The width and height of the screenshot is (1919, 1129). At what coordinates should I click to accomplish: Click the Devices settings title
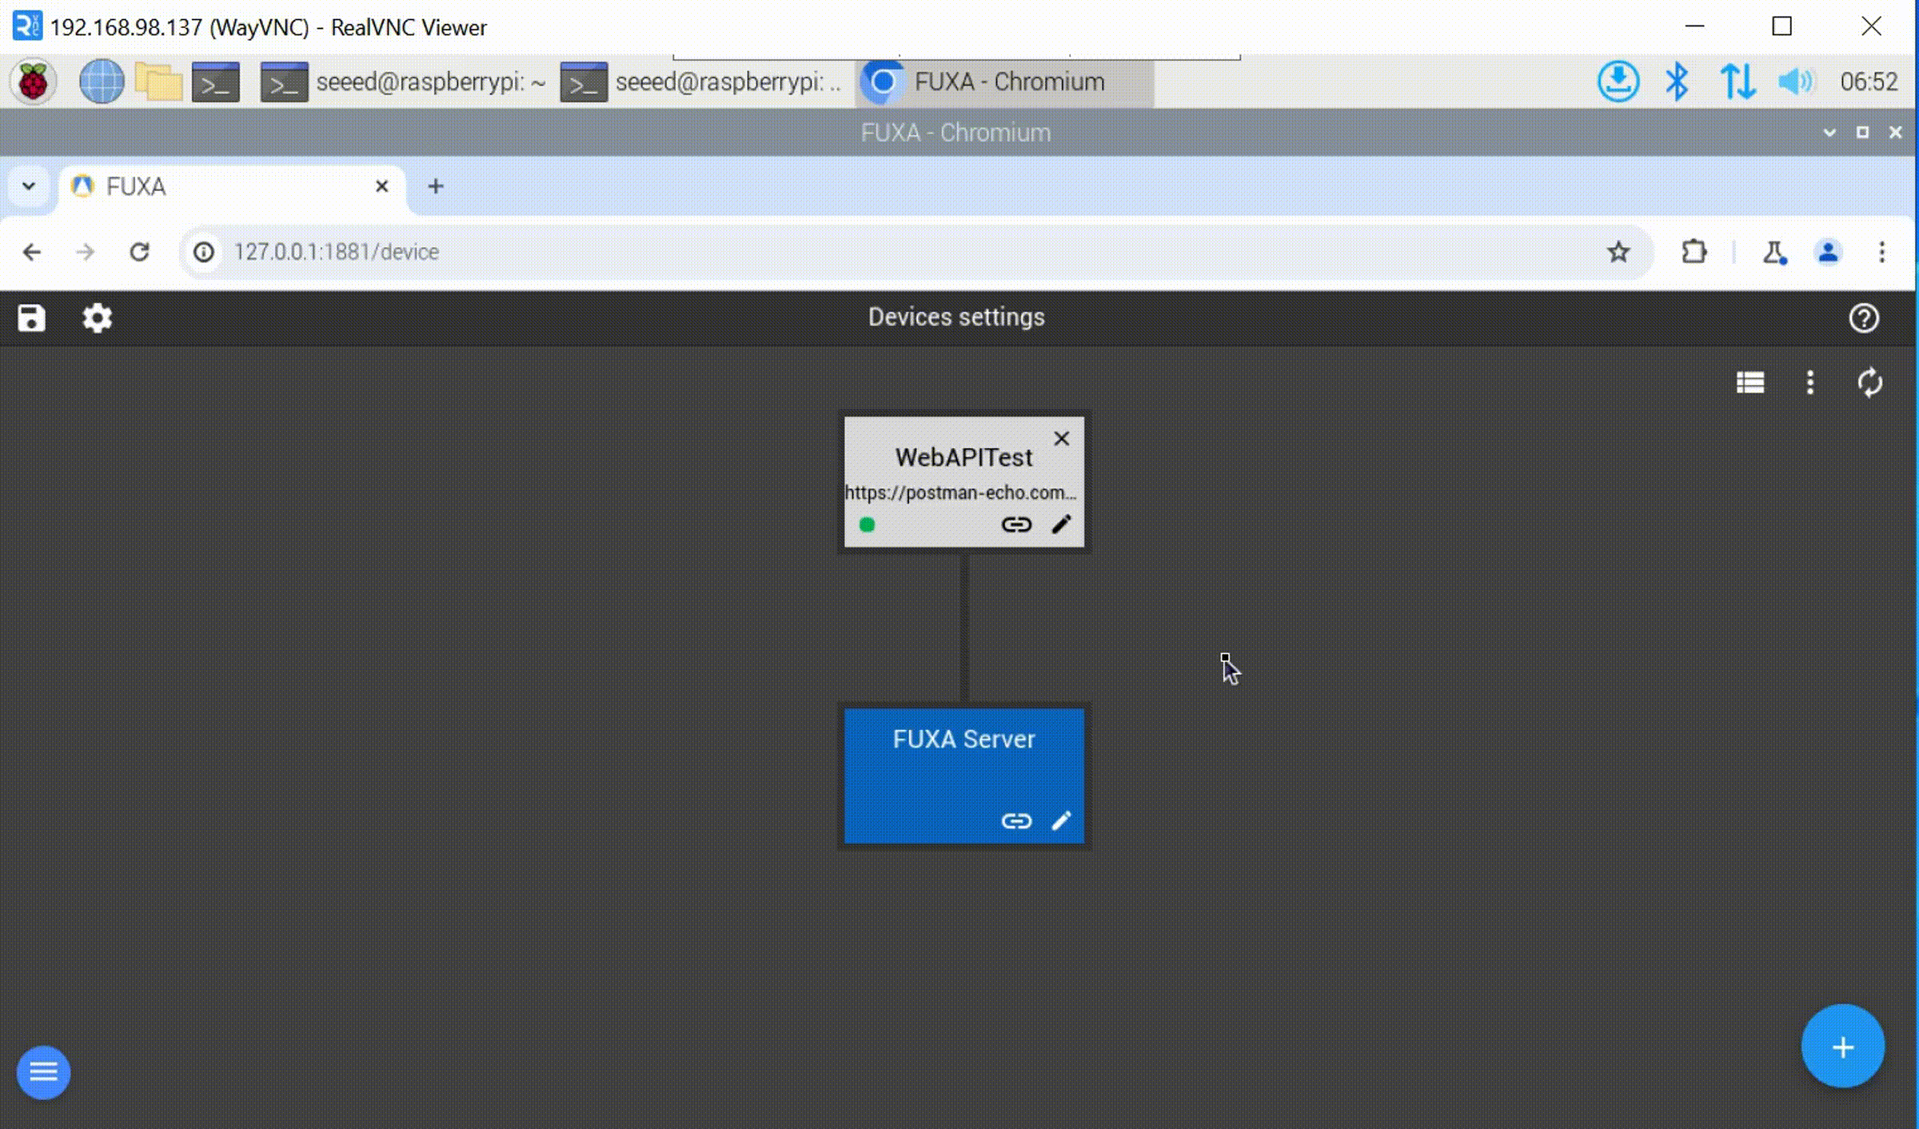[956, 317]
